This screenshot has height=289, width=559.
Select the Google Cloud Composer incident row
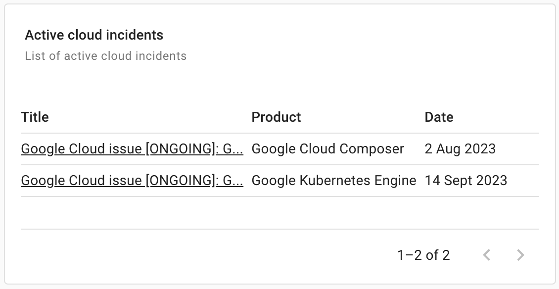[279, 149]
